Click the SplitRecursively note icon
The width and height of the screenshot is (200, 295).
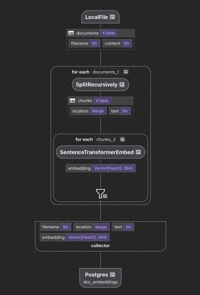[x=122, y=84]
